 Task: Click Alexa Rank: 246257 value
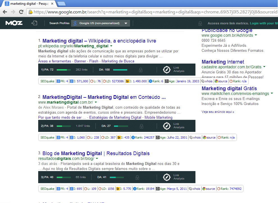pyautogui.click(x=143, y=137)
